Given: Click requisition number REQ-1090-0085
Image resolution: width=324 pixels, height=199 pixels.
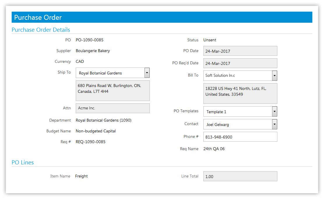Looking at the screenshot, I should 91,142.
